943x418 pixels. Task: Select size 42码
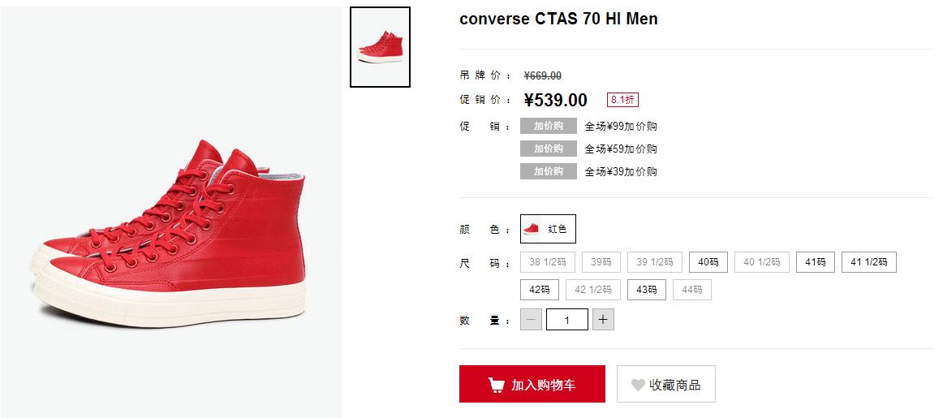coord(540,290)
